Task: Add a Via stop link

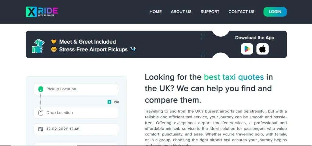Action: 116,102
